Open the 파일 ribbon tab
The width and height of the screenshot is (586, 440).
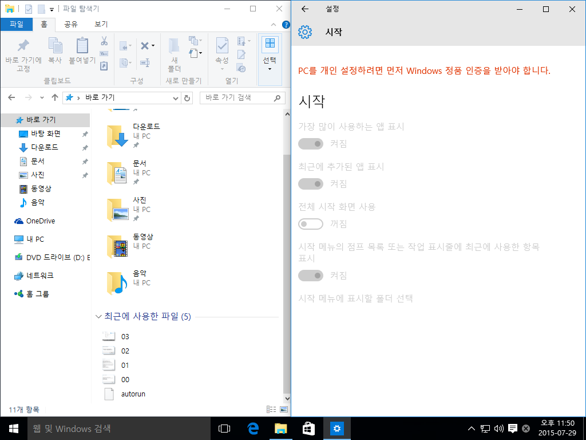coord(17,24)
